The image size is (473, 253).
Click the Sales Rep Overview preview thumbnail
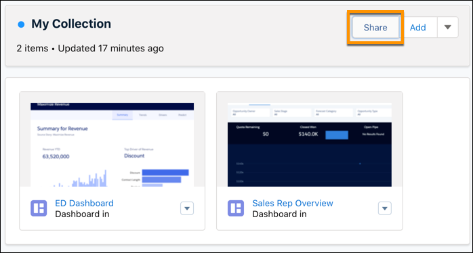(x=310, y=145)
